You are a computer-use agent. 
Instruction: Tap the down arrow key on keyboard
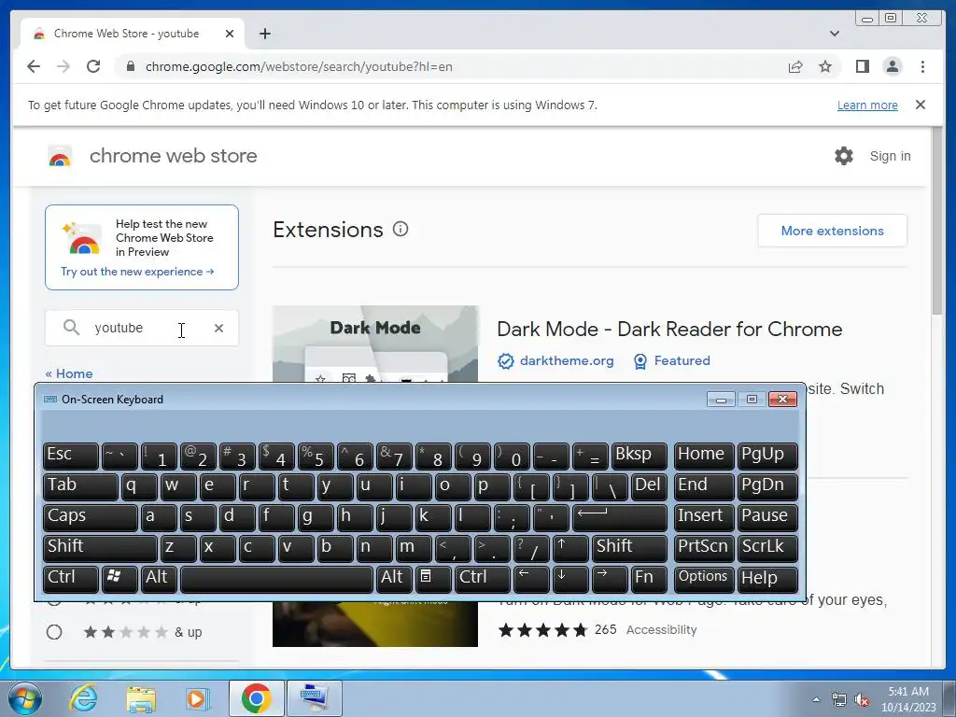tap(570, 579)
